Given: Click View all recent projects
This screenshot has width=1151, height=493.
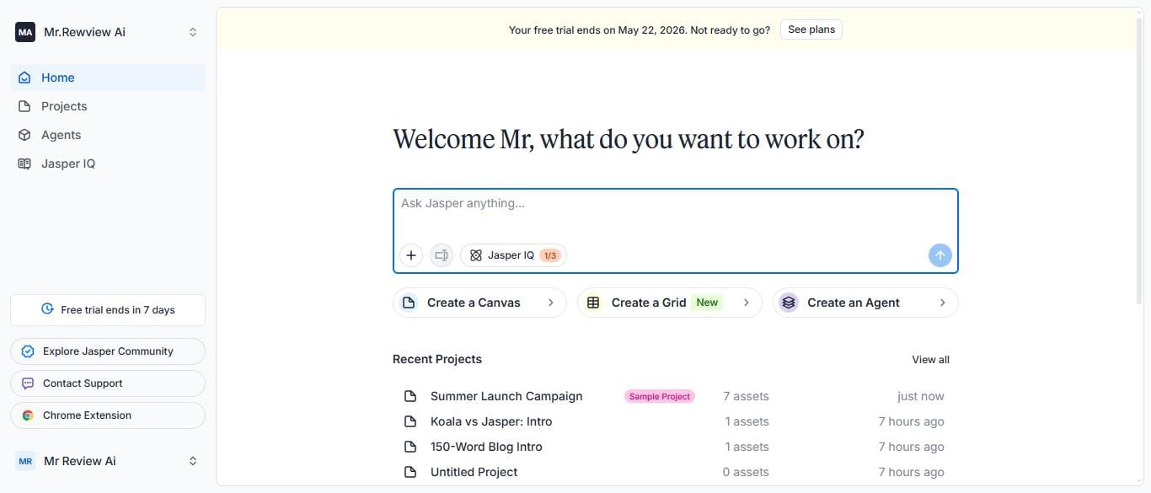Looking at the screenshot, I should 930,360.
